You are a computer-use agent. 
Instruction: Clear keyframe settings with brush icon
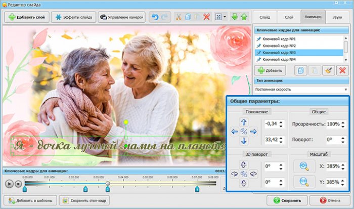329,70
